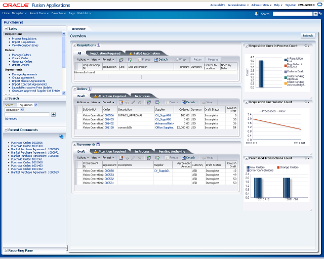The image size is (324, 259).
Task: Click Edit pencil icon in Agreements toolbar
Action: pos(133,158)
